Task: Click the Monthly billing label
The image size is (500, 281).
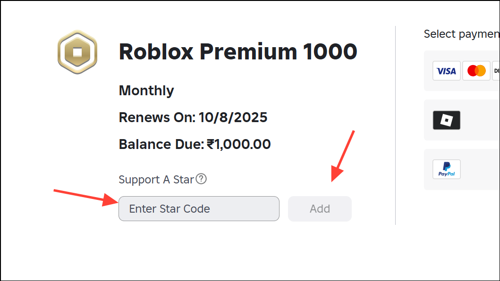Action: click(x=146, y=91)
